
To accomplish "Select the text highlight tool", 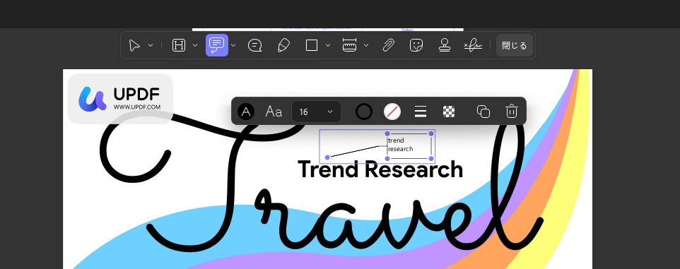I will coord(179,45).
